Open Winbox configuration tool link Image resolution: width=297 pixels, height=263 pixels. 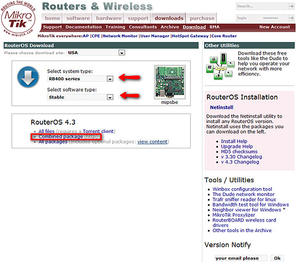tap(242, 189)
